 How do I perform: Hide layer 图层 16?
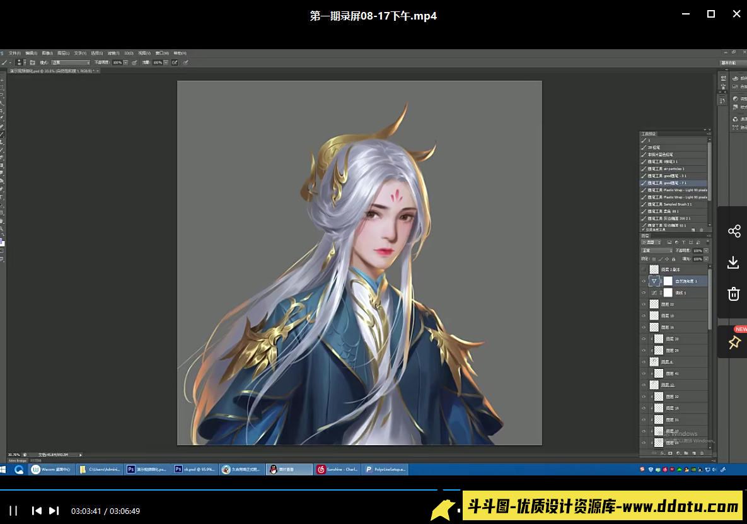tap(644, 327)
